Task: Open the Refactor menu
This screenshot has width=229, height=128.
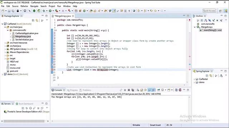Action: [x=24, y=6]
